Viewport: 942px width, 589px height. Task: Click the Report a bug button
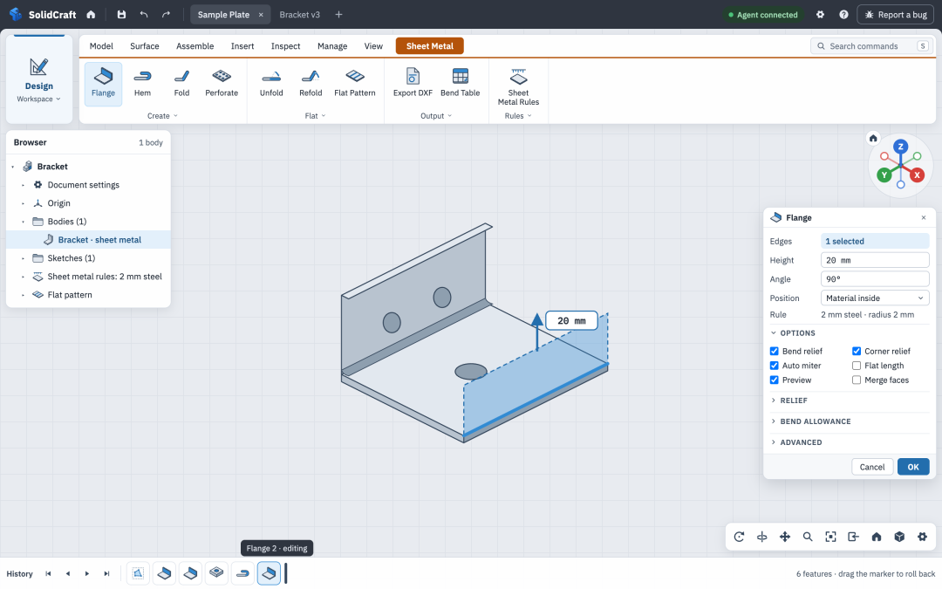tap(895, 15)
